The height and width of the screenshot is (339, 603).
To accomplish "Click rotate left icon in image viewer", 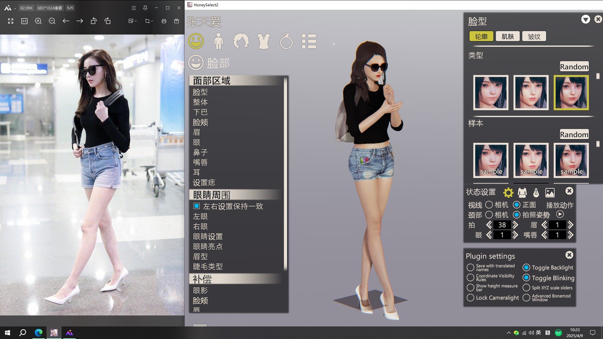I will (94, 21).
